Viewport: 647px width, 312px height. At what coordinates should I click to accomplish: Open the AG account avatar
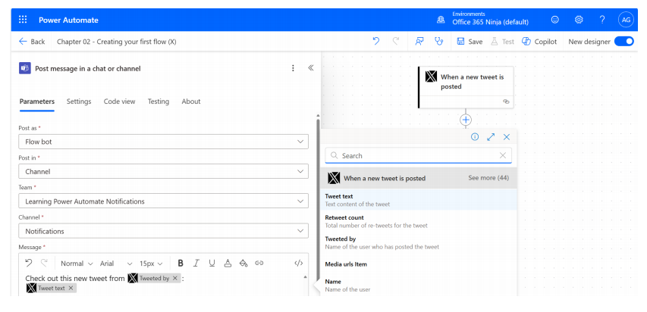(626, 20)
